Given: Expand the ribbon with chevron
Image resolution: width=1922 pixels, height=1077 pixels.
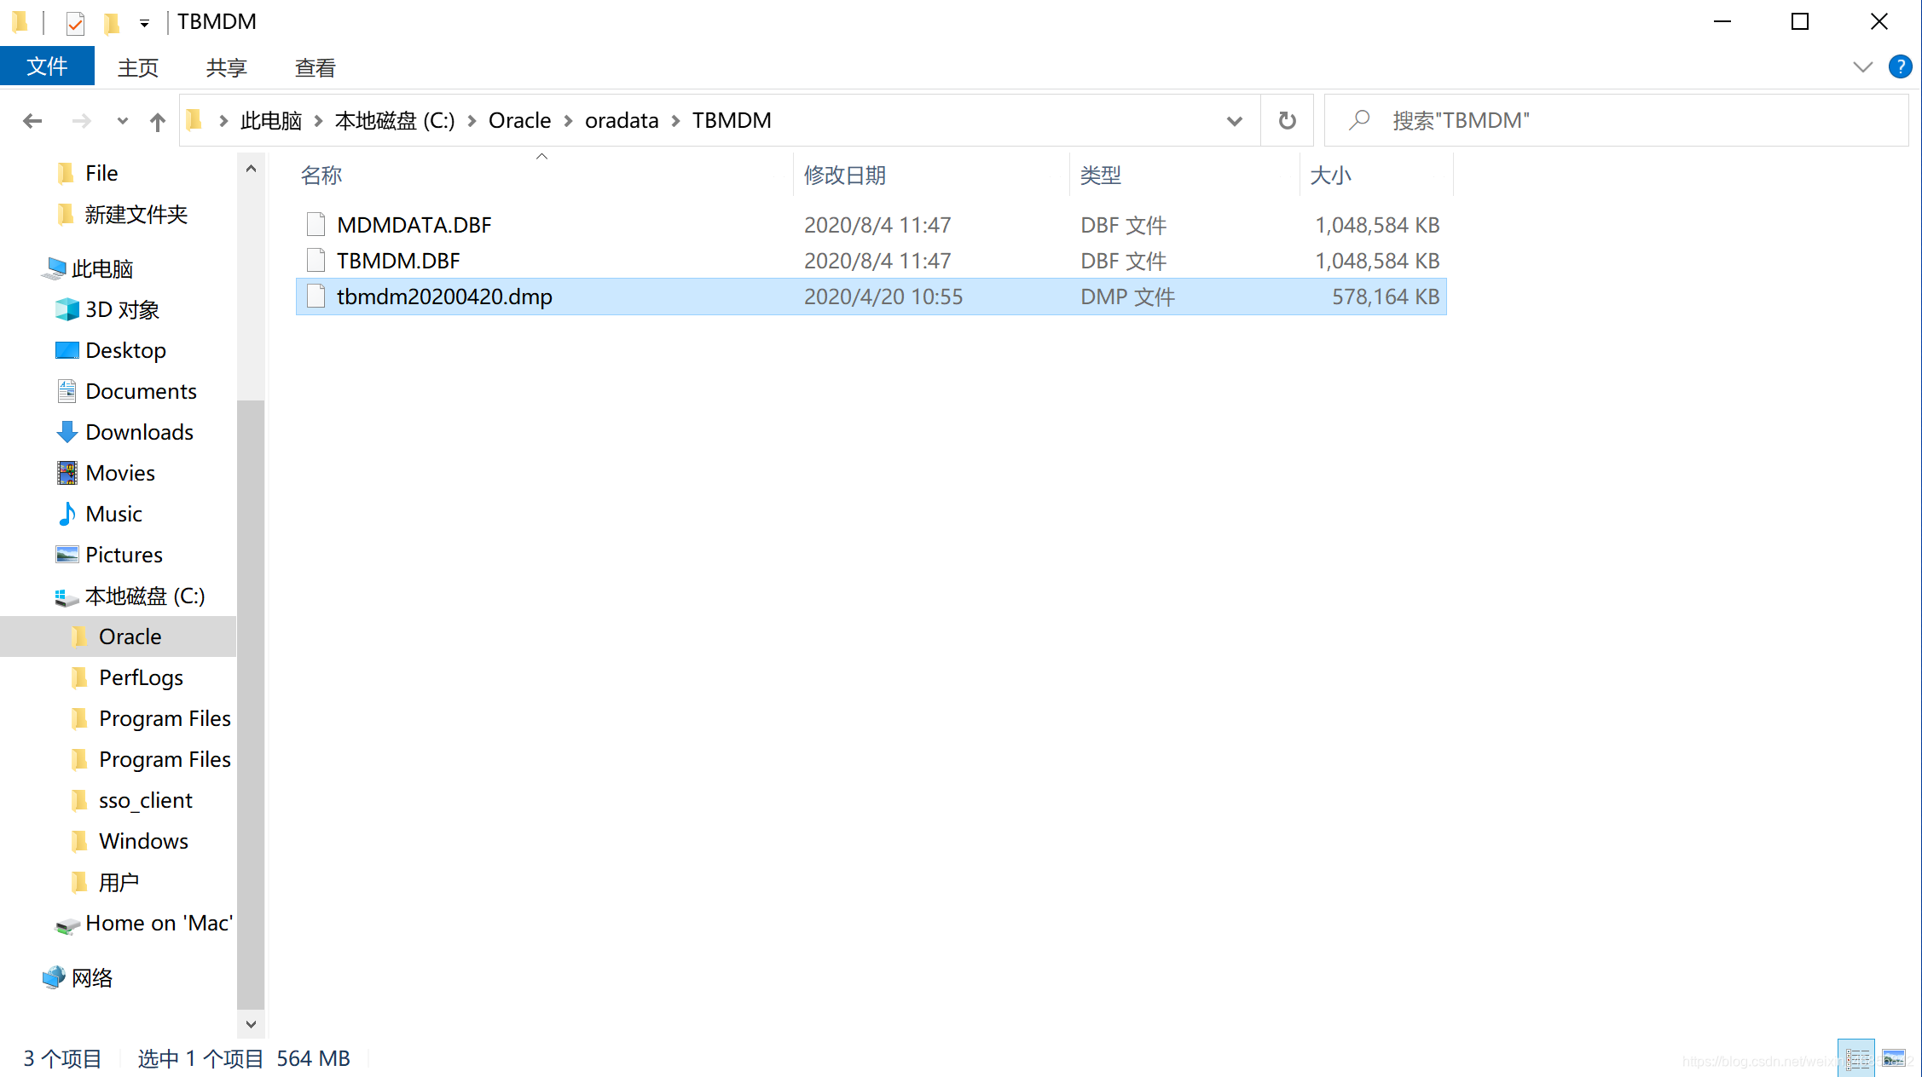Looking at the screenshot, I should pos(1862,67).
